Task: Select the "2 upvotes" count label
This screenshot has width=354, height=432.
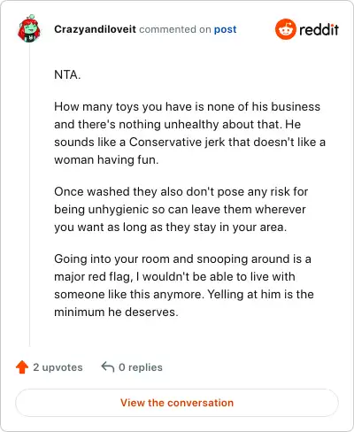Action: click(x=58, y=367)
